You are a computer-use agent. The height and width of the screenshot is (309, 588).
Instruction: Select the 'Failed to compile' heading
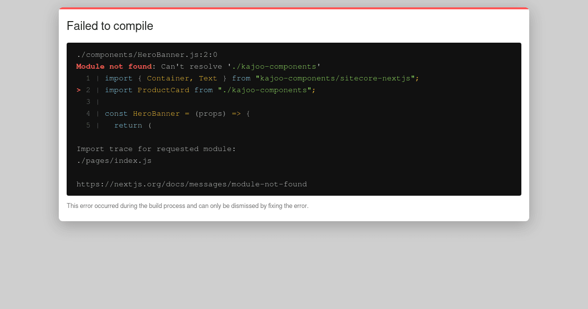tap(110, 26)
